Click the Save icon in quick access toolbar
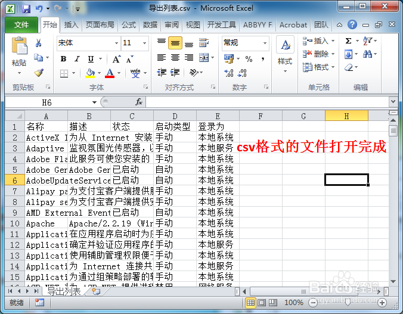Viewport: 403px width, 314px height. tap(26, 9)
